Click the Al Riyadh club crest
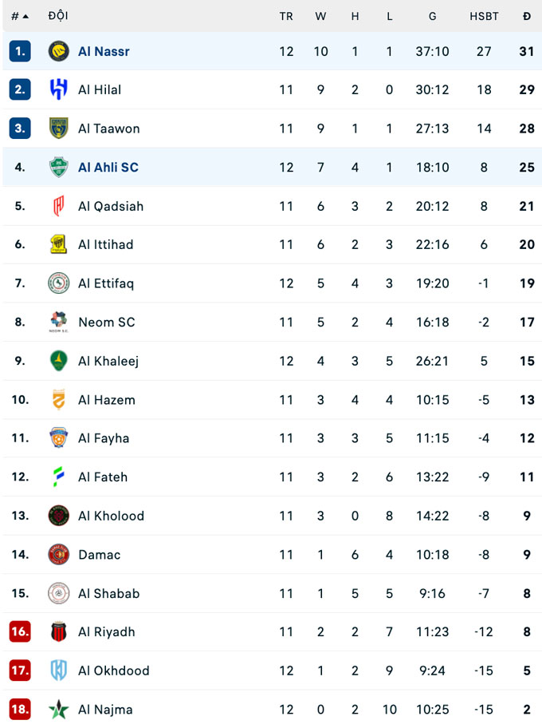Screen dimensions: 542x728 coord(58,631)
